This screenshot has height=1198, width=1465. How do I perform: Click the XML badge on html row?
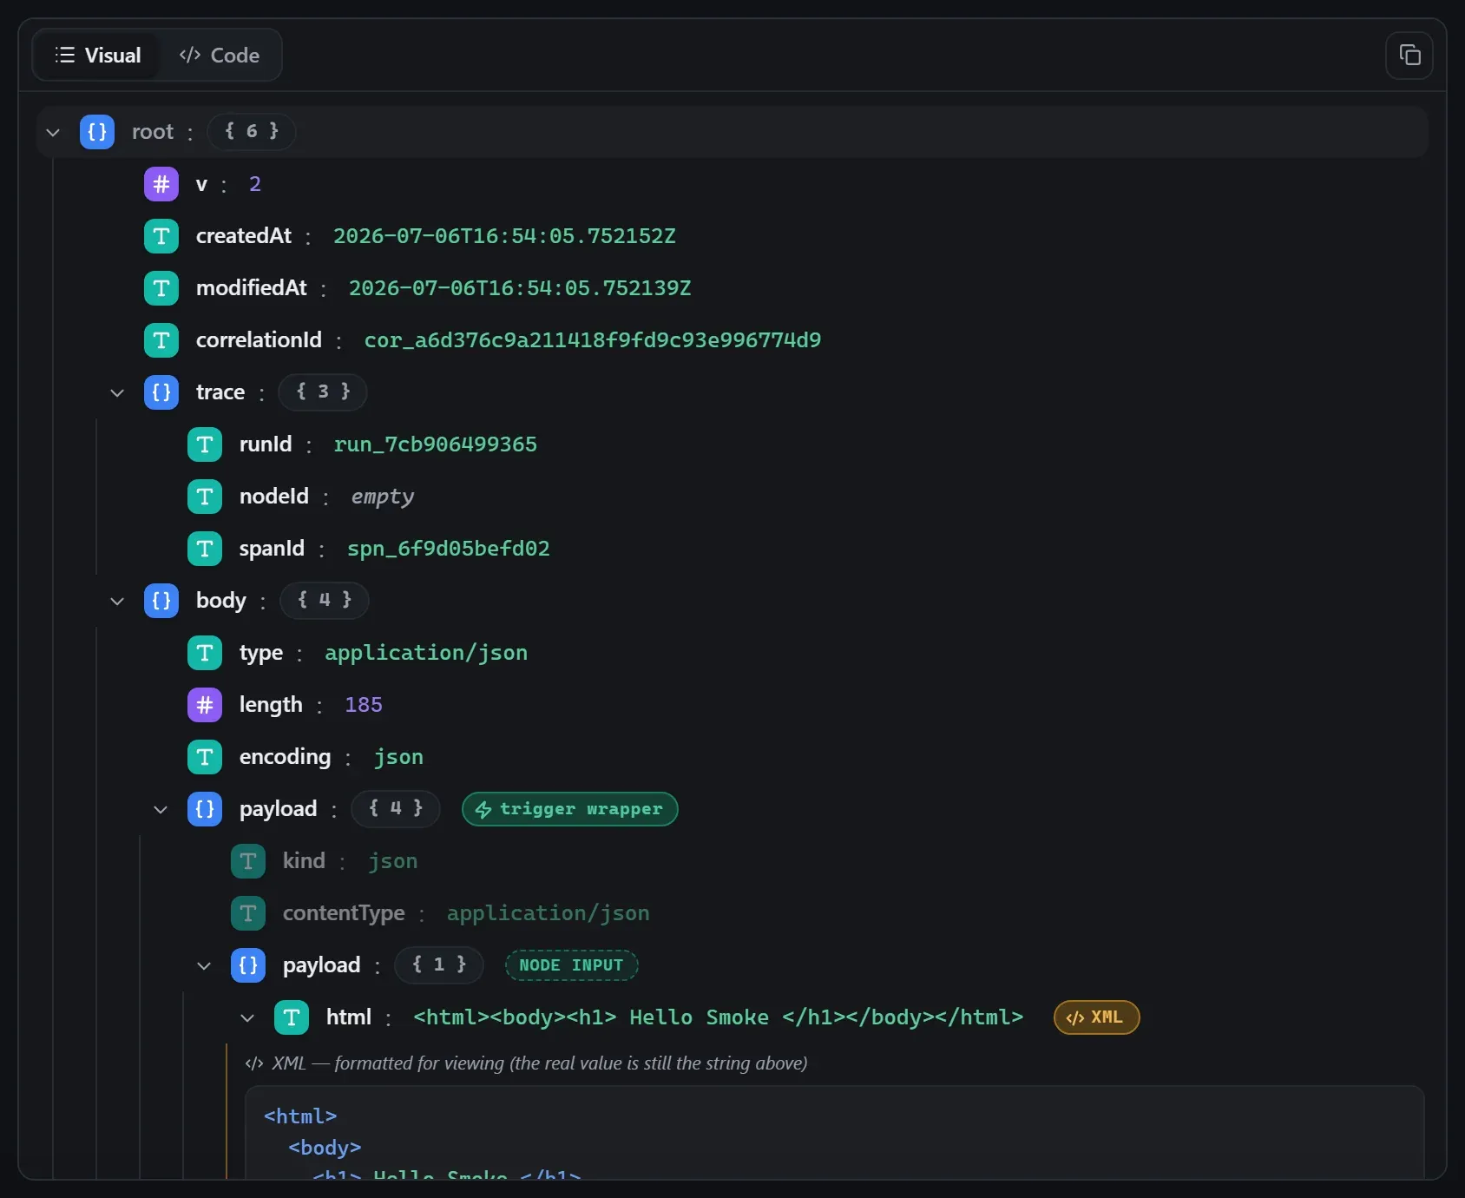[x=1096, y=1017]
